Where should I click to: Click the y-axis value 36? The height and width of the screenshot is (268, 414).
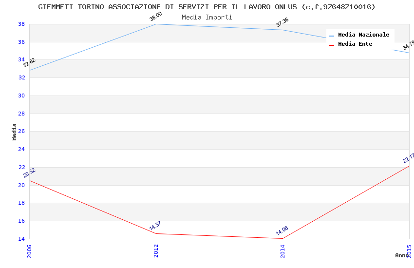[21, 42]
